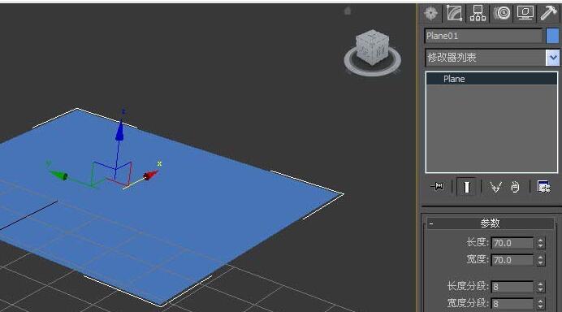Click the blue Z axis gizmo arrow

[119, 131]
